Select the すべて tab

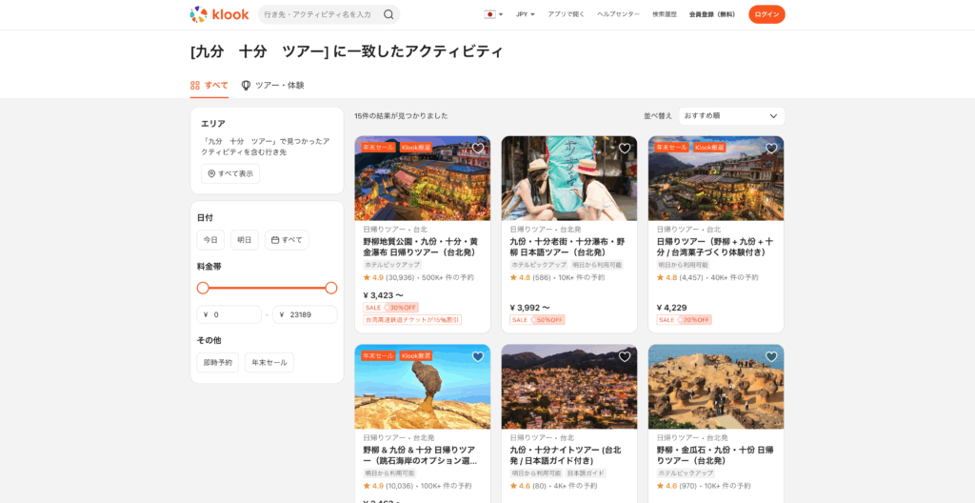click(x=209, y=86)
